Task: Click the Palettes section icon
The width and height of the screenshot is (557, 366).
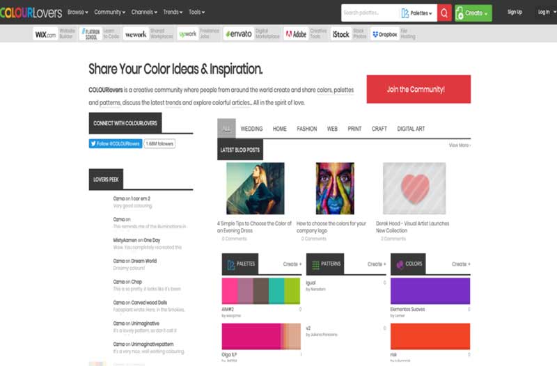Action: (231, 264)
